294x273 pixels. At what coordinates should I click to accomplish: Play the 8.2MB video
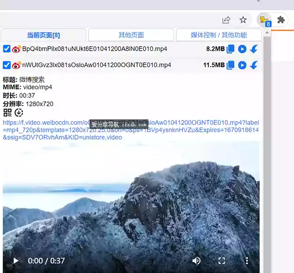[x=242, y=49]
